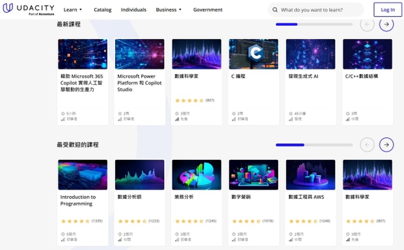This screenshot has height=250, width=404.
Task: Advance the 最受歡迎的課程 carousel with right arrow
Action: point(386,145)
